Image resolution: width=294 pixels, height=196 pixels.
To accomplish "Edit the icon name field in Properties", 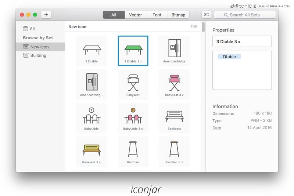I will click(242, 41).
